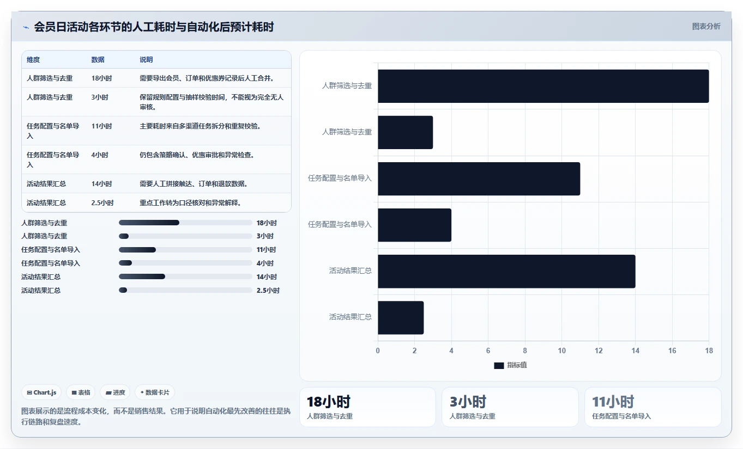The image size is (743, 449).
Task: Click the 任务配置与名单导入 caption on the 11小时 card
Action: point(621,416)
